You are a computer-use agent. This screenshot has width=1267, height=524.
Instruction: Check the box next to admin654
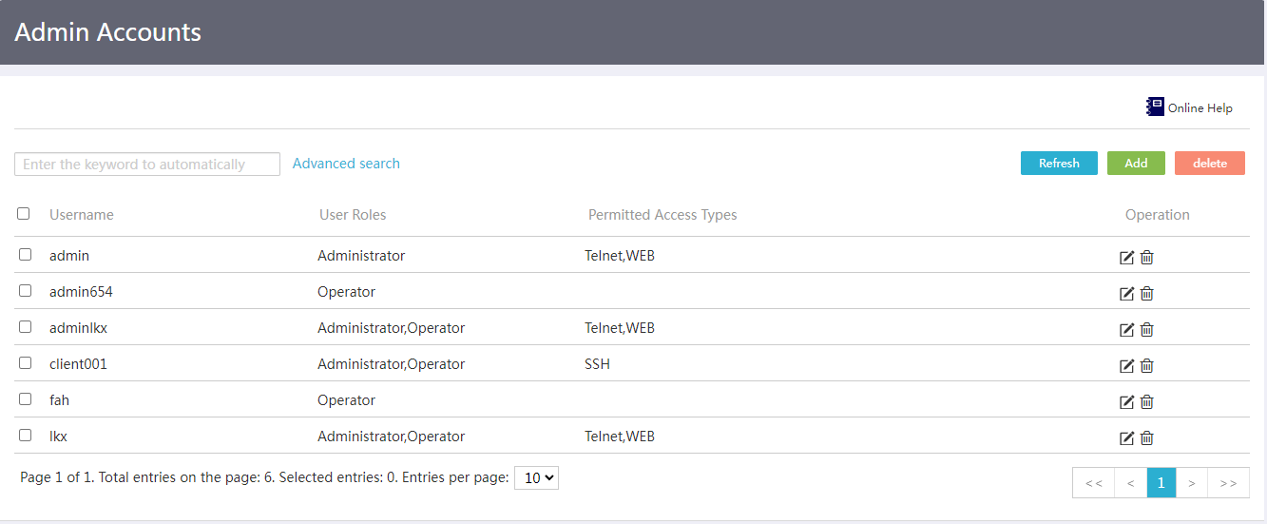tap(26, 291)
